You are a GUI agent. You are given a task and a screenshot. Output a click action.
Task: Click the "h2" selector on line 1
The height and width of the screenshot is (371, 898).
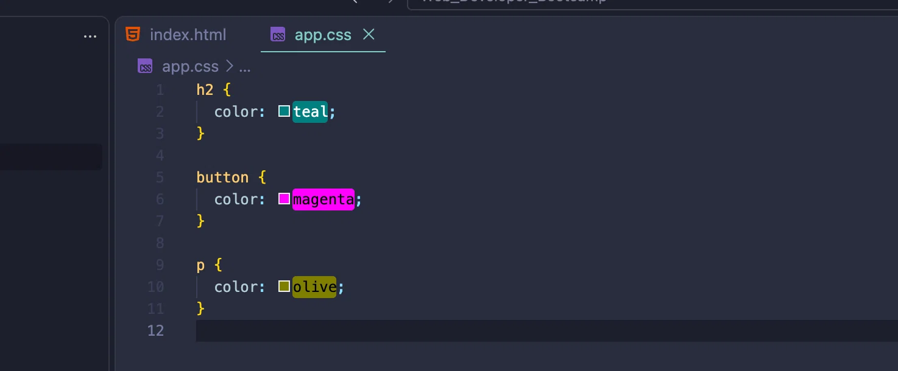tap(205, 89)
